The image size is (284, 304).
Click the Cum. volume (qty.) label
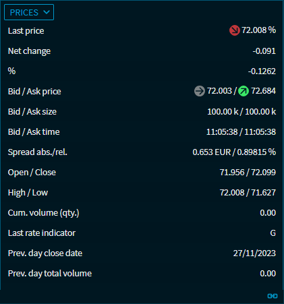43,213
